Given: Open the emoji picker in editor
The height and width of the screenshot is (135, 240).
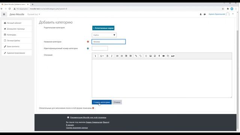Looking at the screenshot, I should click(146, 56).
